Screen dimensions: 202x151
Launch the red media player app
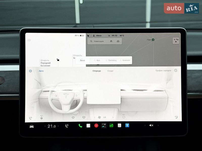(x=96, y=126)
